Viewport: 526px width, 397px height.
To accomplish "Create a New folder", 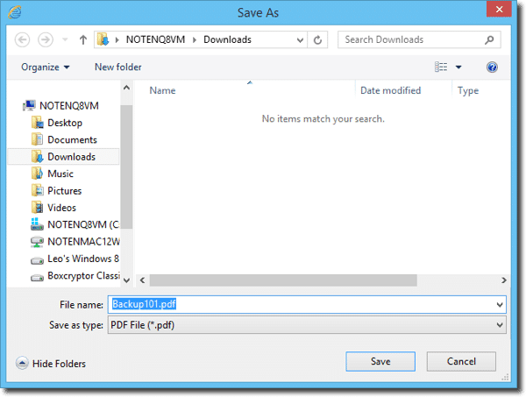I will tap(118, 67).
